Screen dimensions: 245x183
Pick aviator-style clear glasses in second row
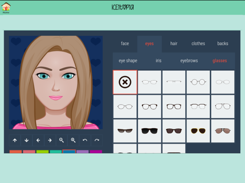pos(223,107)
